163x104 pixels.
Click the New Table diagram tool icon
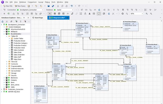[x=55, y=14]
